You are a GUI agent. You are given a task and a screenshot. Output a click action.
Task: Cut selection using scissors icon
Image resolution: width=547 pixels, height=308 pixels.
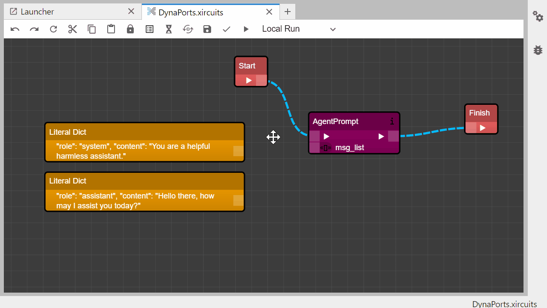pyautogui.click(x=73, y=29)
